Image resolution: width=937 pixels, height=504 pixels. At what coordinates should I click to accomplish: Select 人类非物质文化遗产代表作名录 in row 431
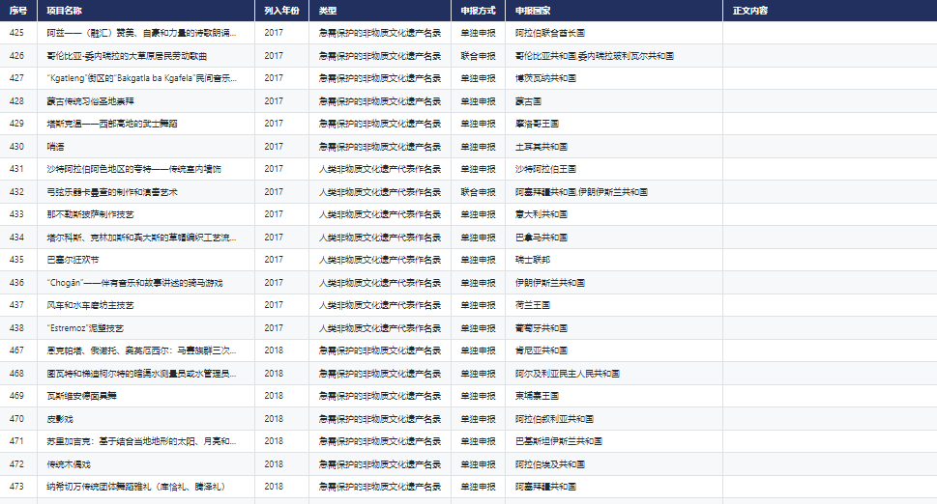click(x=380, y=169)
